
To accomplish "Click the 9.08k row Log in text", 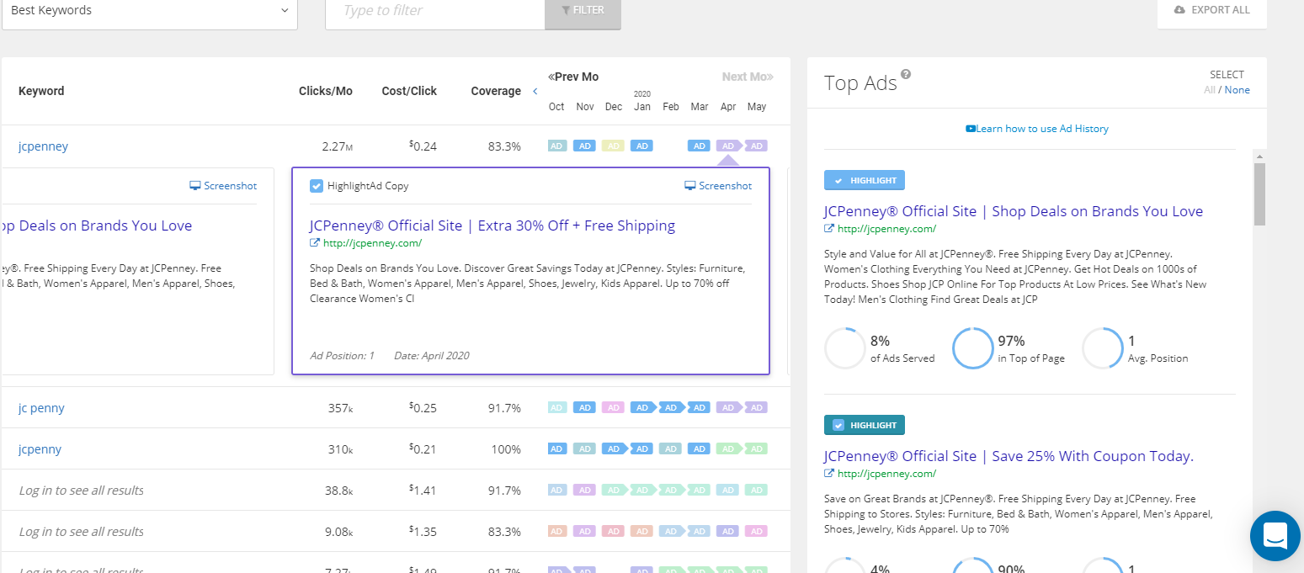I will pyautogui.click(x=81, y=532).
